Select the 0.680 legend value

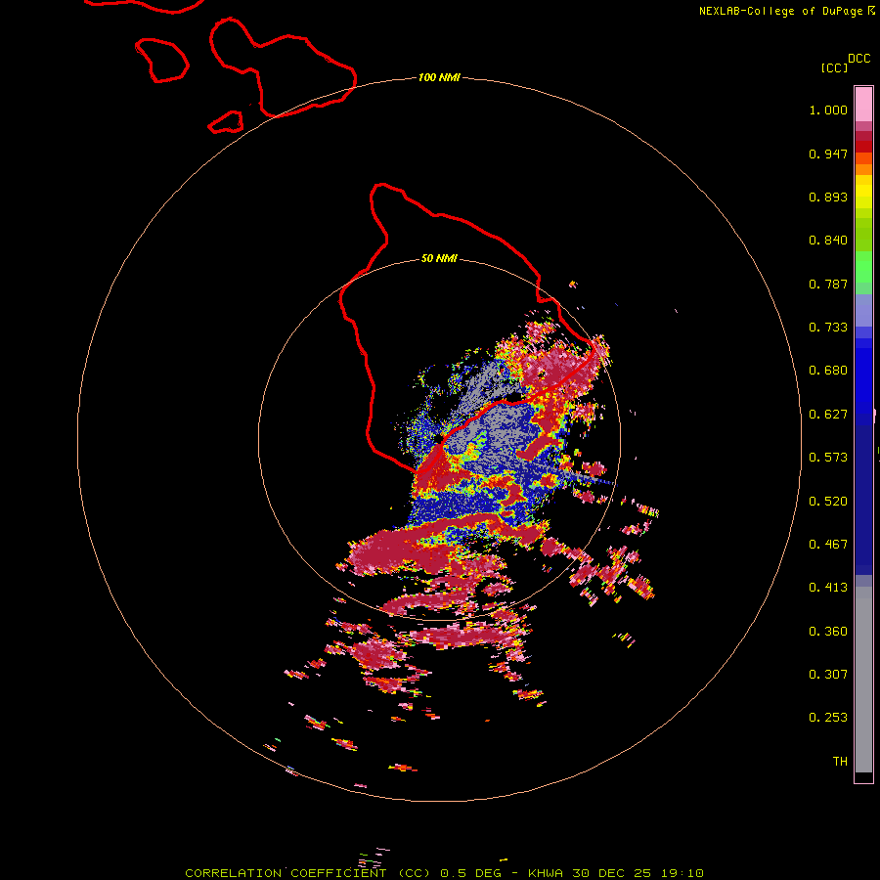(x=828, y=371)
